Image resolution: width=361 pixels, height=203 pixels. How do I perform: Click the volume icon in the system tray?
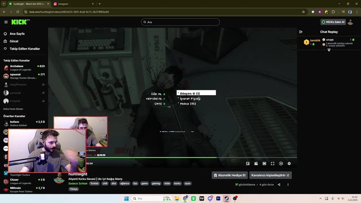coord(343,198)
